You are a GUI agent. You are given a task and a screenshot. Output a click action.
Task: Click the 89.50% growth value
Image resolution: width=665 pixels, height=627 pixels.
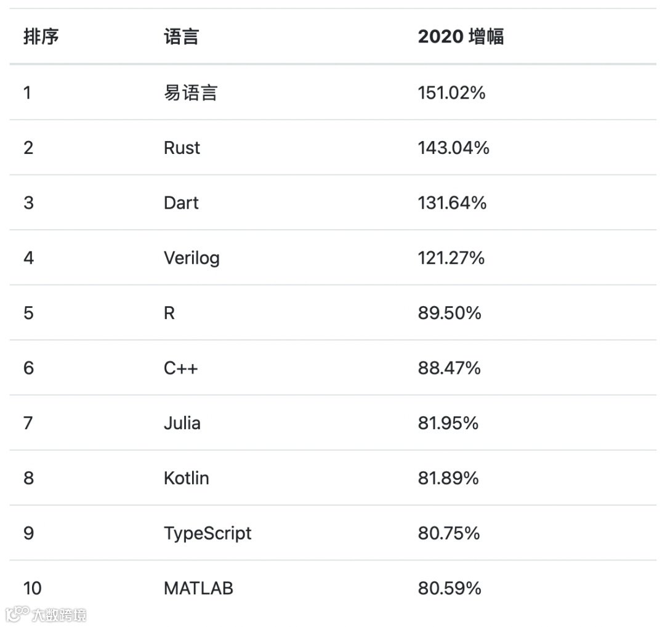pos(449,313)
